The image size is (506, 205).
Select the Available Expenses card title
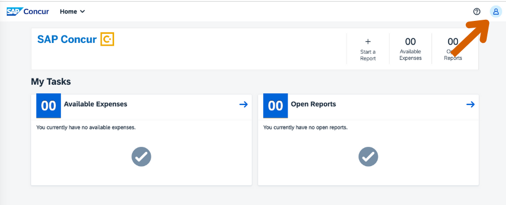[x=95, y=104]
